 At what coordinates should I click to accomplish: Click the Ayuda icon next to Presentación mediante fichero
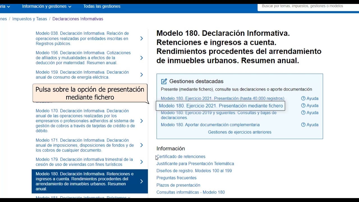303,106
